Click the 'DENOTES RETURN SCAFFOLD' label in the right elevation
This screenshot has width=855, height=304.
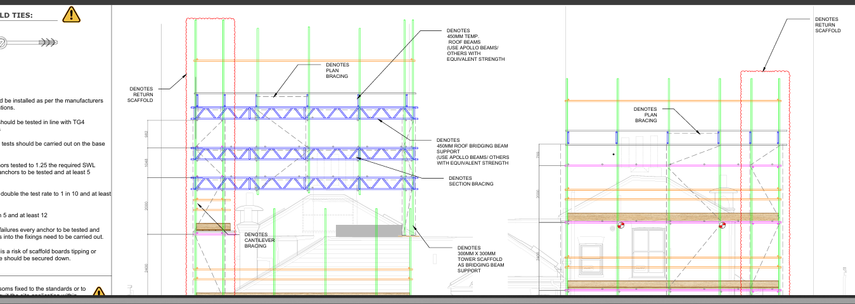[828, 25]
